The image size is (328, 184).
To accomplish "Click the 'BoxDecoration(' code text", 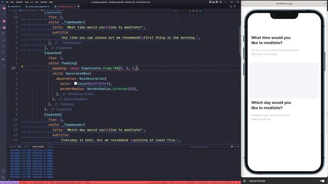I will click(93, 78).
